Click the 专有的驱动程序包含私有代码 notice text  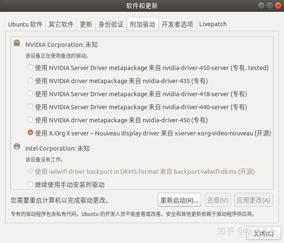click(x=133, y=214)
